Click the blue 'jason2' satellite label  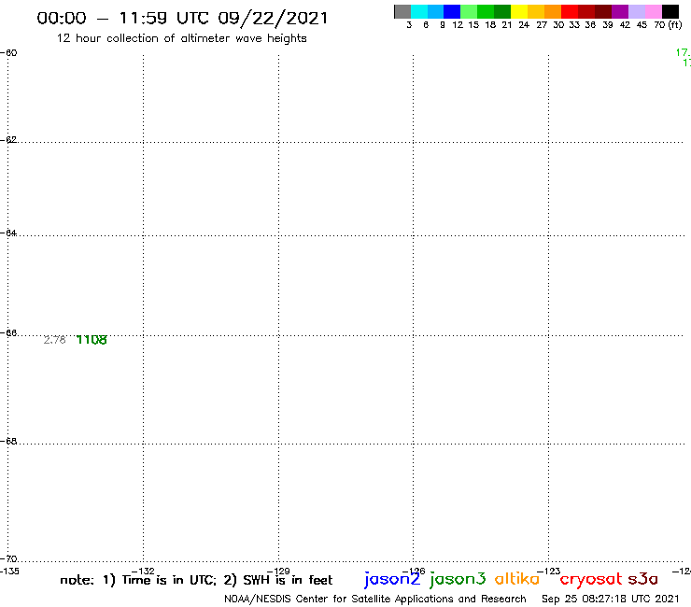[x=392, y=579]
